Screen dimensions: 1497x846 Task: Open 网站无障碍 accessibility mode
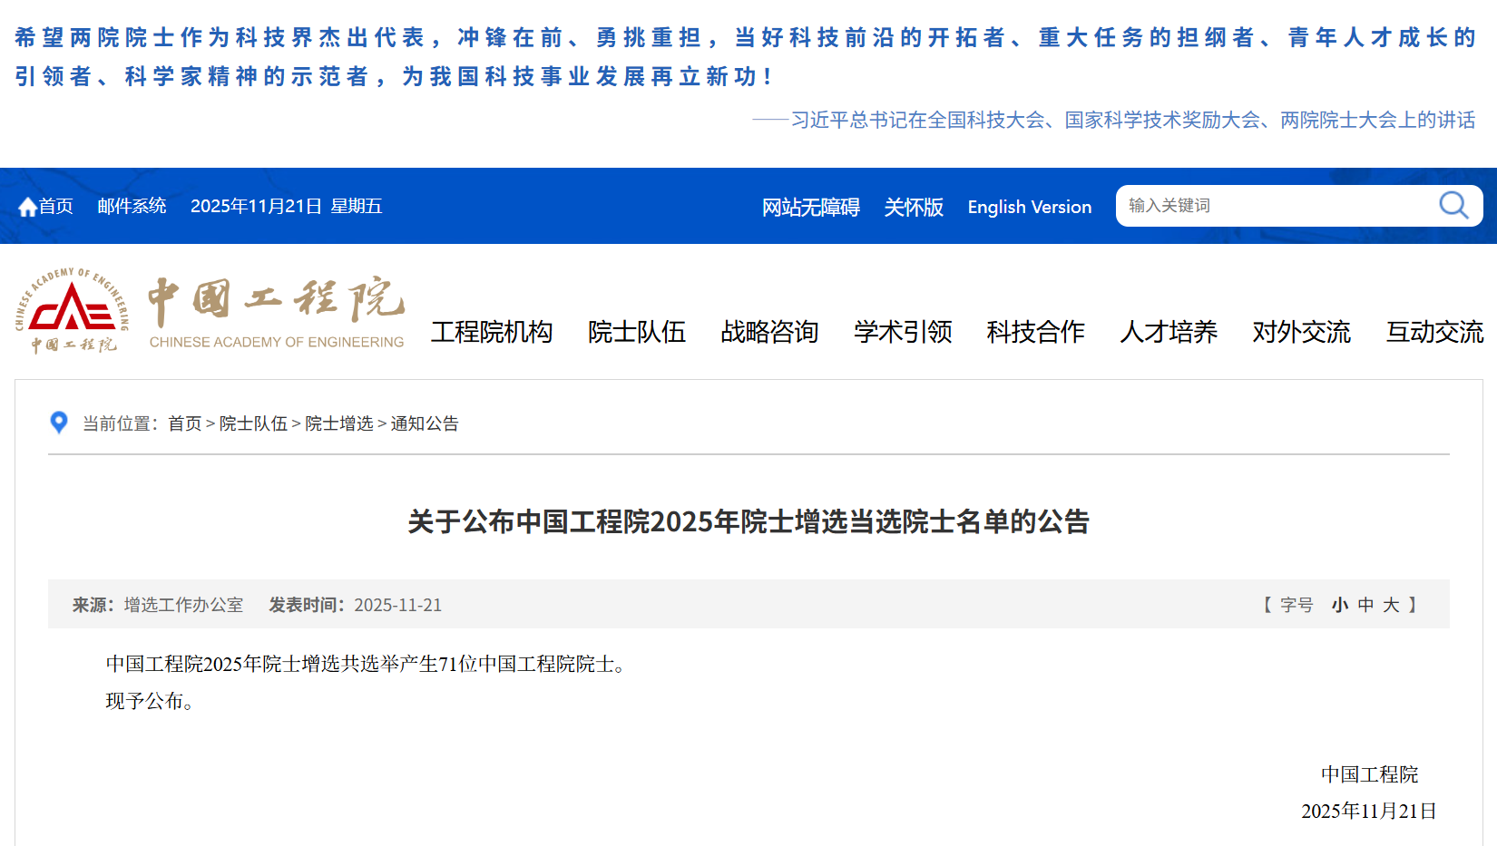pyautogui.click(x=810, y=207)
